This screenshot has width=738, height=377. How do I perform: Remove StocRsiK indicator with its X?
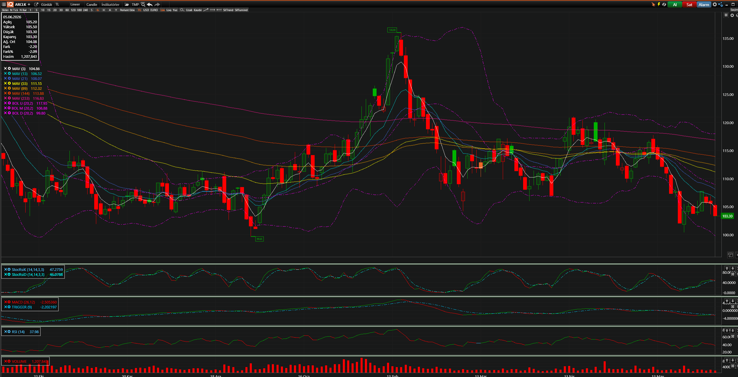click(x=6, y=269)
